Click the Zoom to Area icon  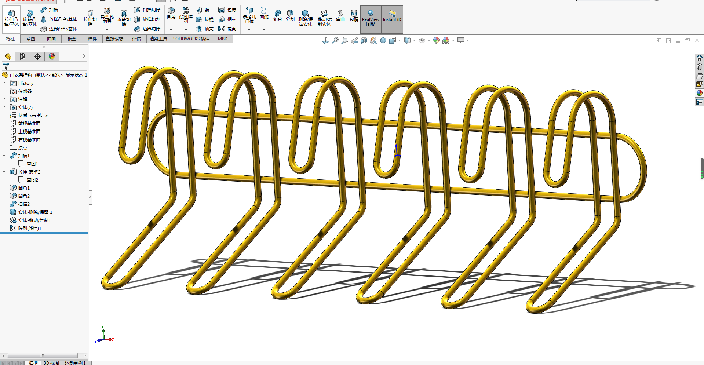(x=345, y=40)
